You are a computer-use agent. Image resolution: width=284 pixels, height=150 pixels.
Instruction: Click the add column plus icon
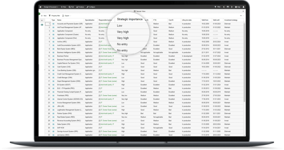(x=42, y=20)
